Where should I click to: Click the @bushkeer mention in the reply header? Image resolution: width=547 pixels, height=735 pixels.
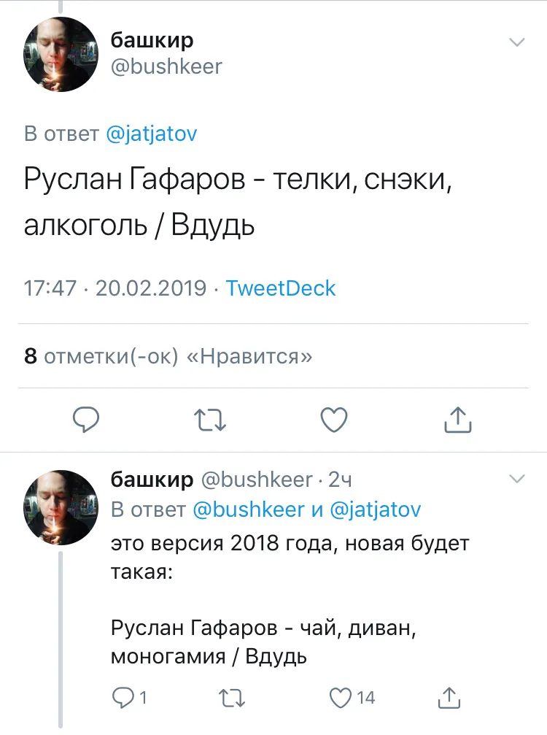coord(248,509)
